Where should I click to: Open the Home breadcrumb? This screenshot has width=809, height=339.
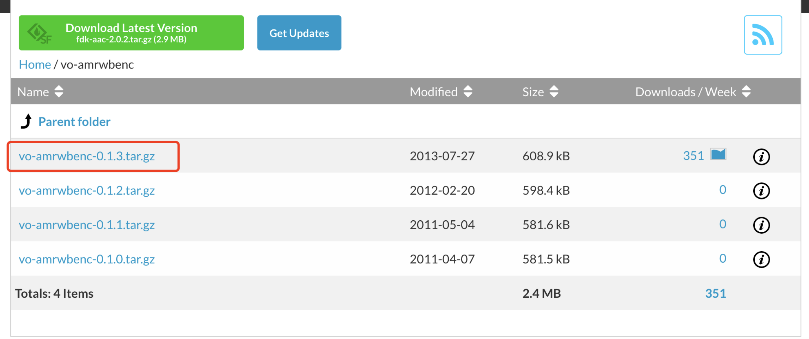click(x=35, y=64)
